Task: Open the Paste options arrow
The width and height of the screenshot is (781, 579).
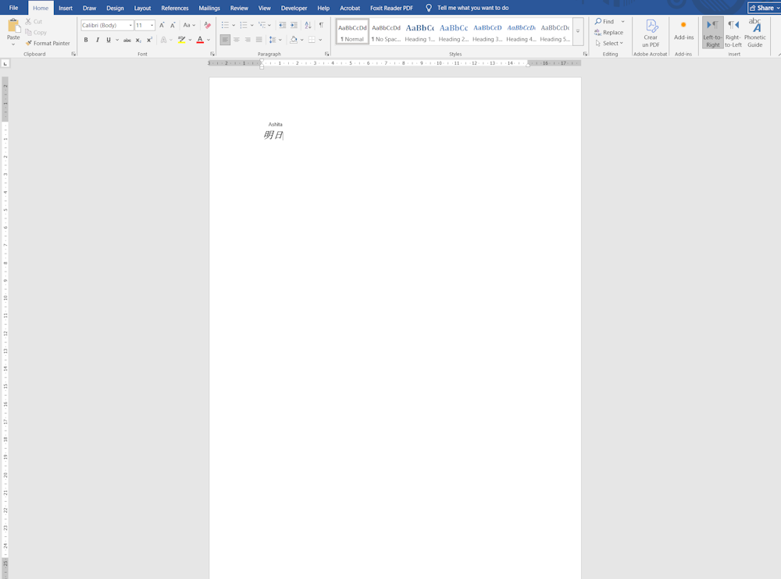Action: coord(13,44)
